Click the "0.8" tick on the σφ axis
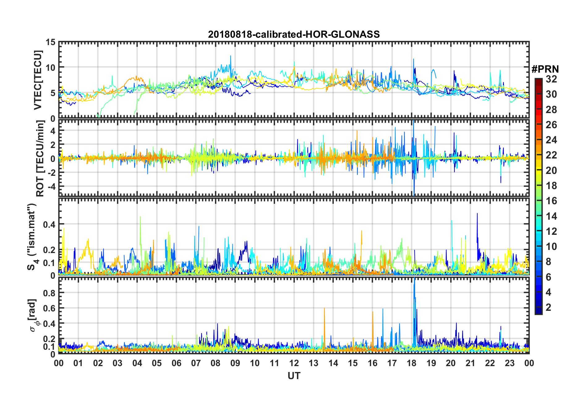Screen dimensions: 588x393 pyautogui.click(x=49, y=293)
